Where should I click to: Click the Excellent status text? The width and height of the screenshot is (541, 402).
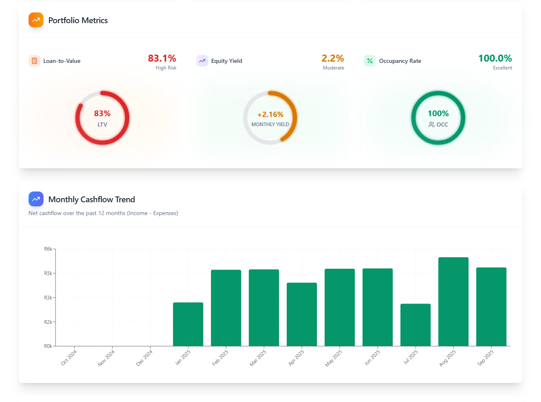(502, 68)
